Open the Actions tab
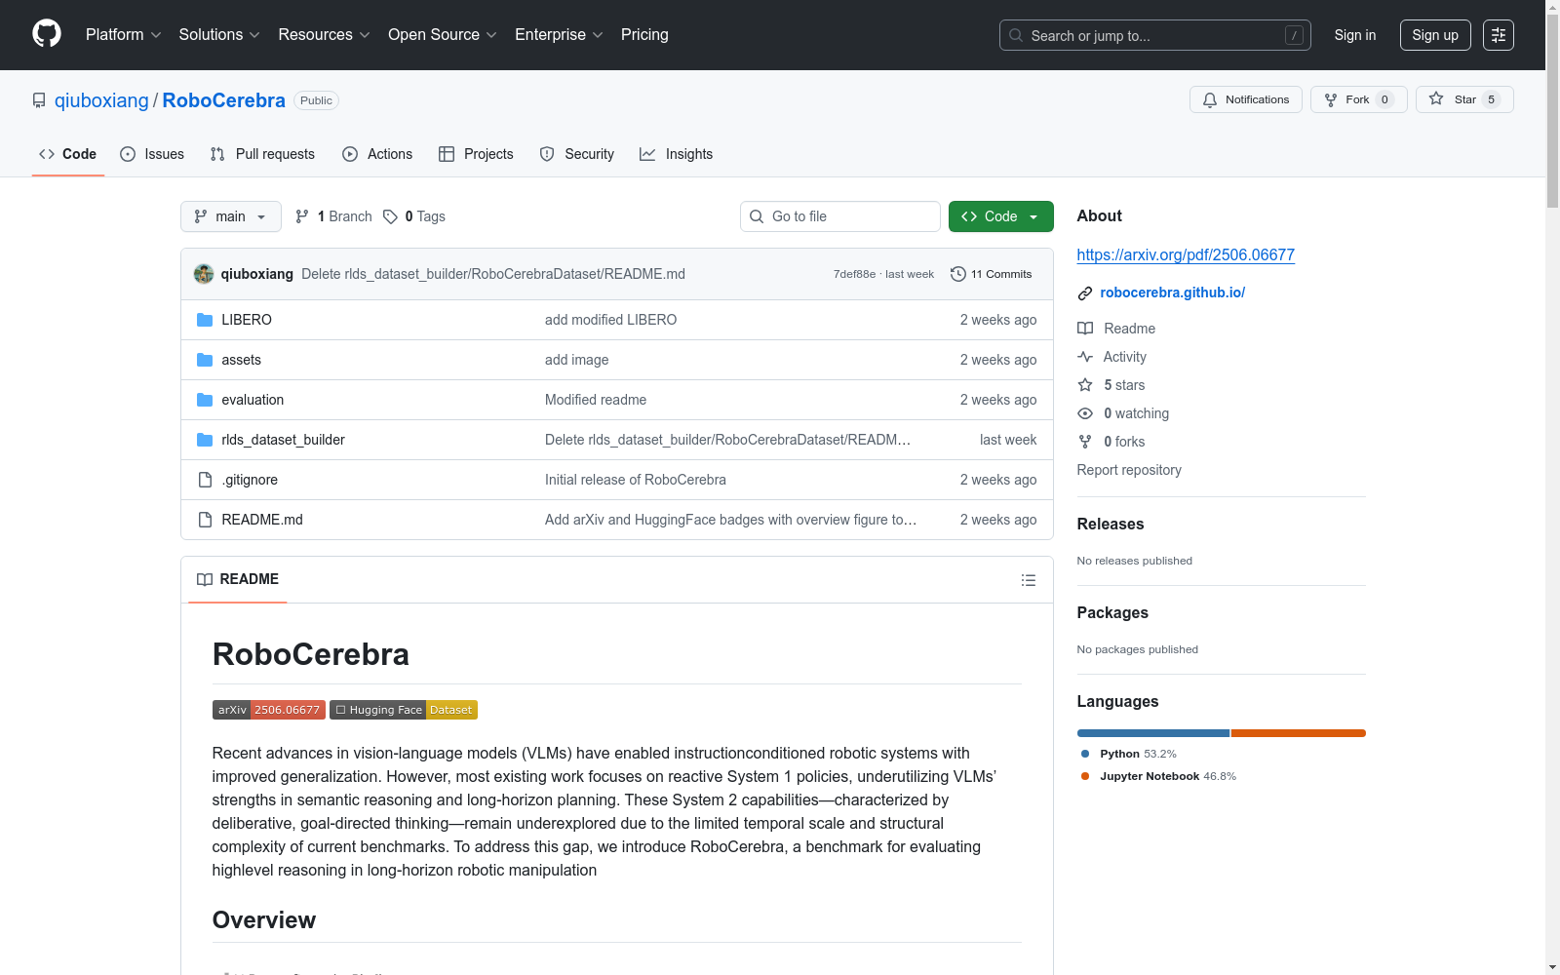The width and height of the screenshot is (1560, 975). point(377,154)
